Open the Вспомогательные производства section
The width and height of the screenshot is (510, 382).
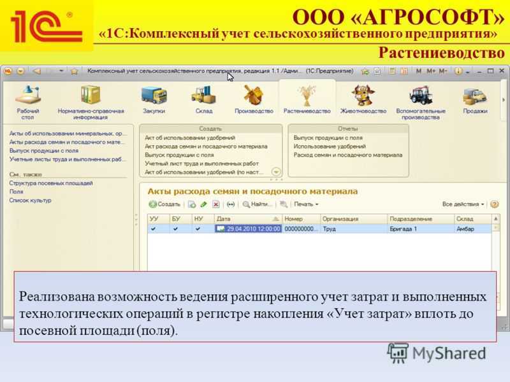point(421,102)
